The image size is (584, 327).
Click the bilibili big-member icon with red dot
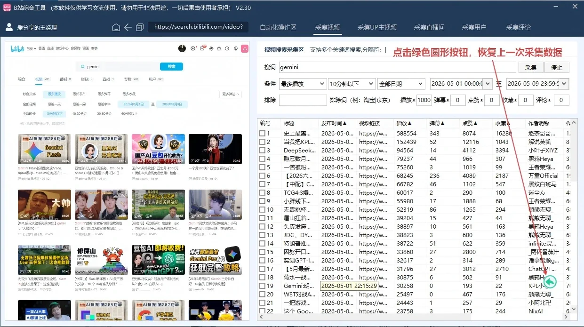193,48
